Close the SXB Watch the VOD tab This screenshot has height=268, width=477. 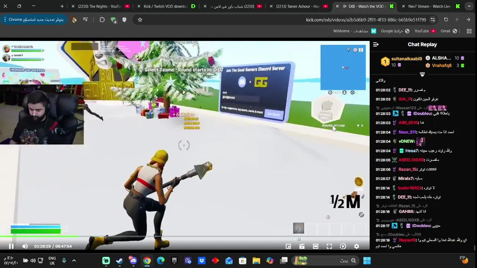tap(337, 6)
